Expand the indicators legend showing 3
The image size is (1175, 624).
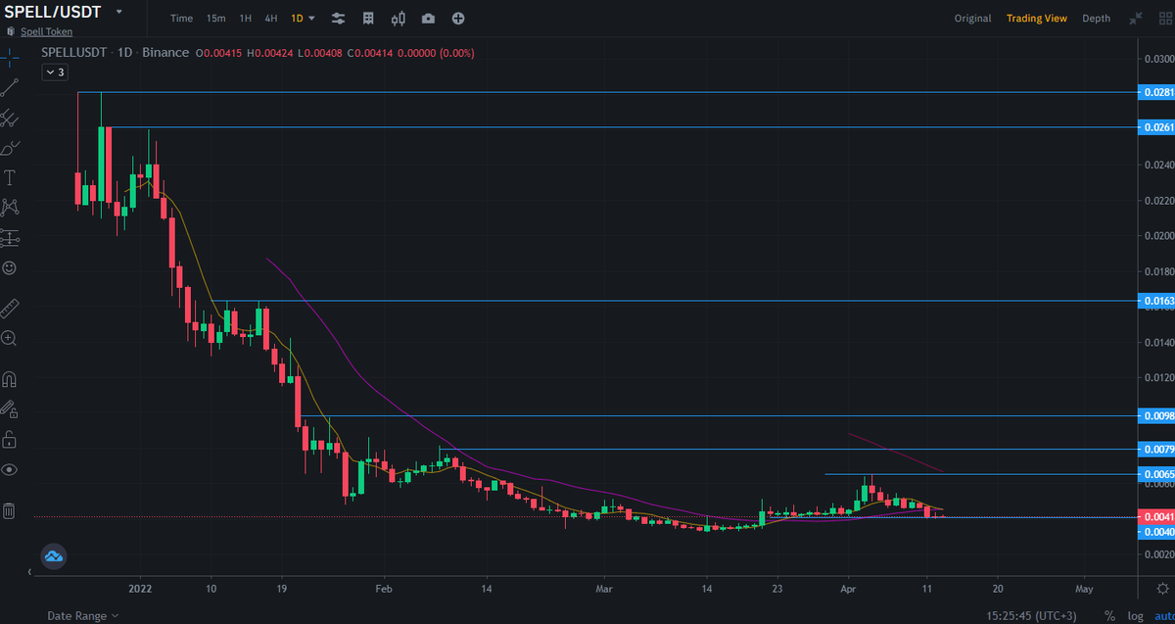click(55, 72)
